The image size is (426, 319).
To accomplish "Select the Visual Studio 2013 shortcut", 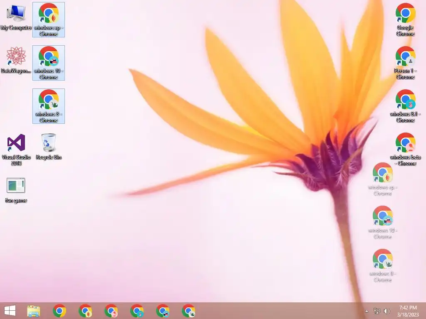I will [x=16, y=149].
